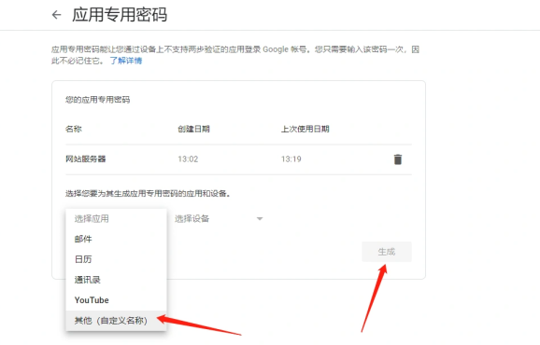540x345 pixels.
Task: Go back using the arrow icon
Action: tap(56, 15)
